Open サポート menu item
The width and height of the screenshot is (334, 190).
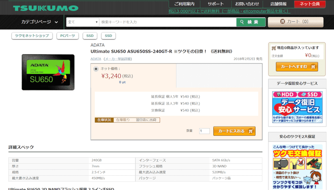(215, 4)
